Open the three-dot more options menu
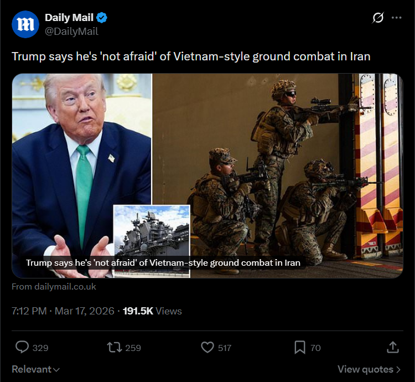Screen dimensions: 415x382 tap(397, 18)
